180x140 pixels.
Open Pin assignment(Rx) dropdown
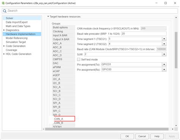(x=164, y=70)
